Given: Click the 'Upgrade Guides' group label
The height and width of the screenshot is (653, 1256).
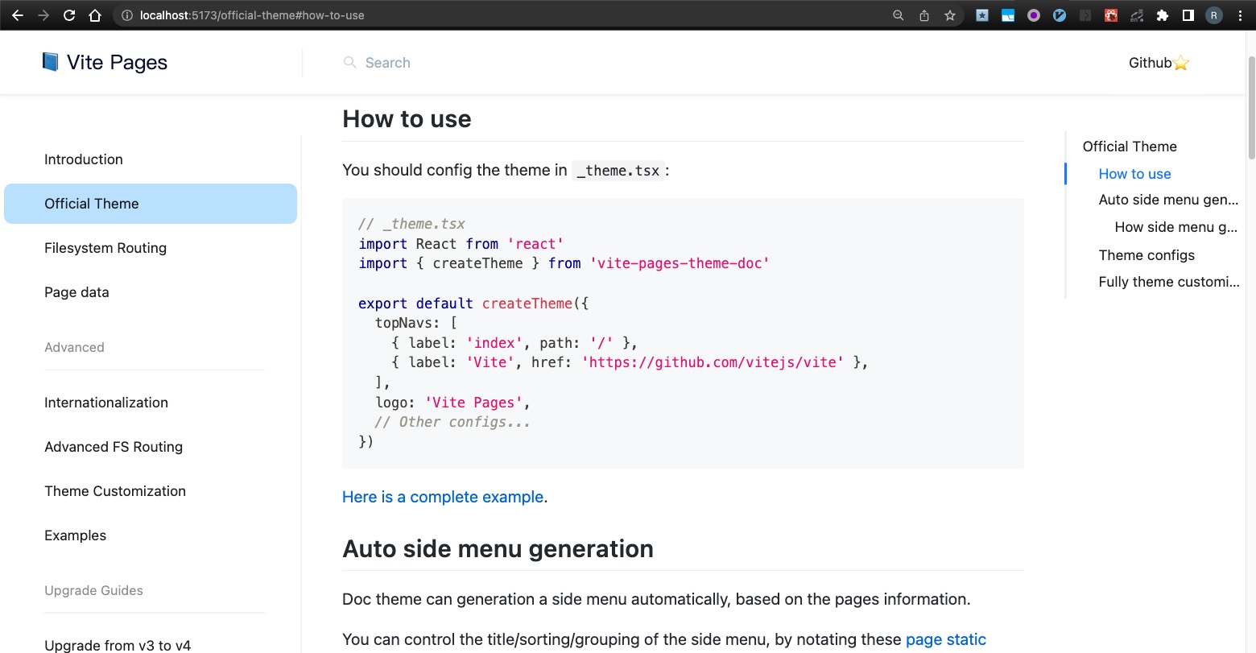Looking at the screenshot, I should tap(93, 590).
